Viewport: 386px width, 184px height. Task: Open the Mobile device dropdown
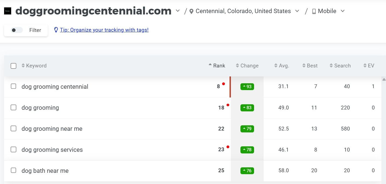(343, 11)
